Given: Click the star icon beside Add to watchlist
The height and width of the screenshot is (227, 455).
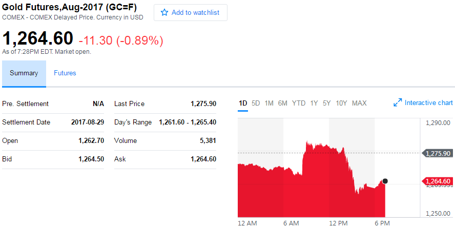Looking at the screenshot, I should coord(164,13).
